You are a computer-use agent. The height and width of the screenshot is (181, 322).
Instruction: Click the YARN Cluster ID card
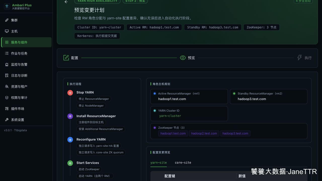189,114
